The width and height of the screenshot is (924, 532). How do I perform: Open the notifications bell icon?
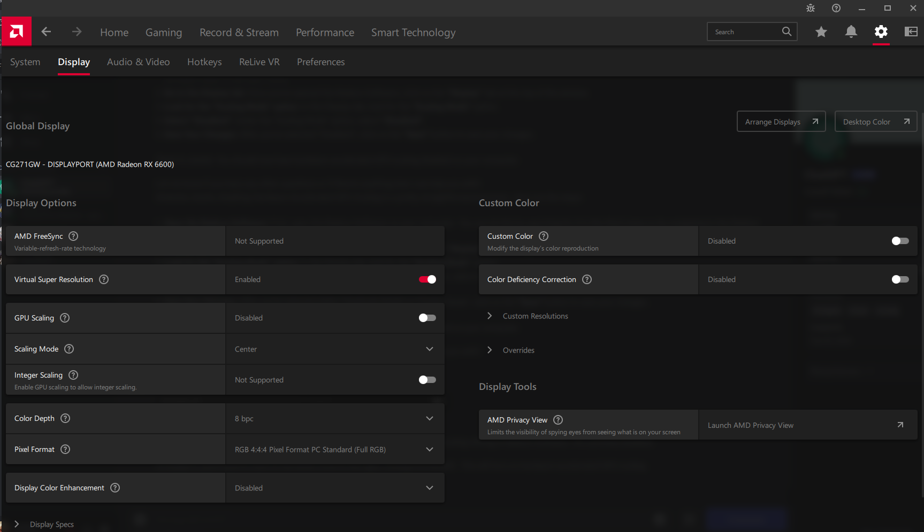point(851,32)
